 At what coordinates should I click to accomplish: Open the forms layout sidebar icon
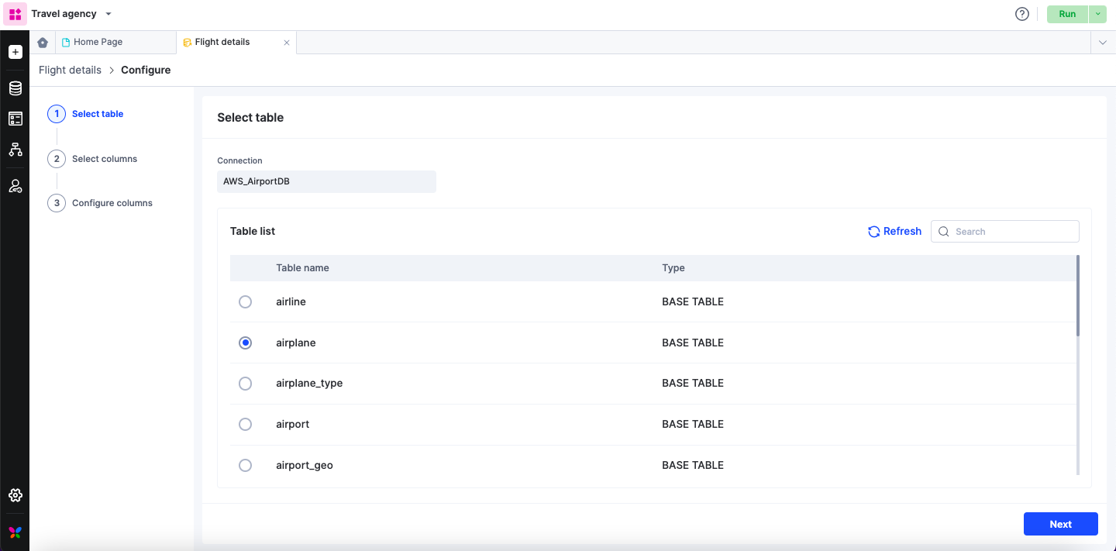pyautogui.click(x=15, y=119)
